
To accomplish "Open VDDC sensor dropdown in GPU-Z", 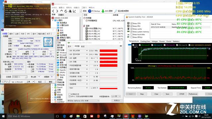I will coord(87,88).
